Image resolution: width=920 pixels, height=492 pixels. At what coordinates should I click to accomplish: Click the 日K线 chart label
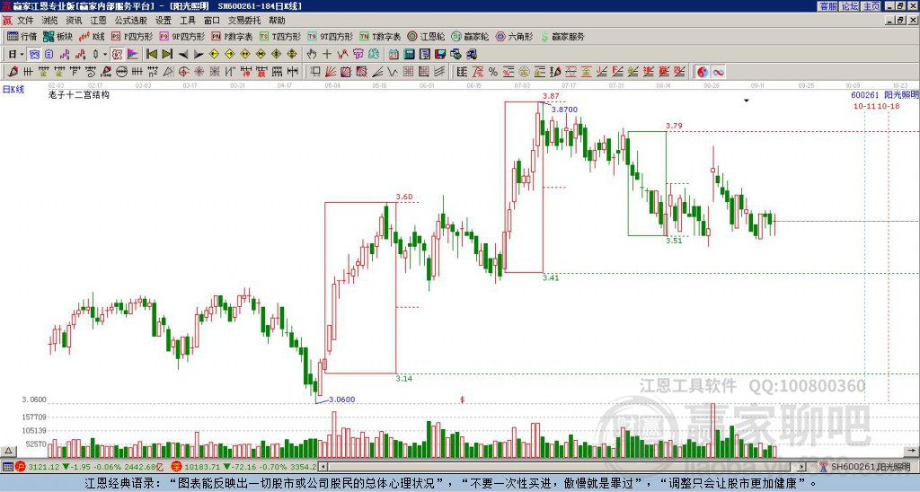tap(13, 89)
